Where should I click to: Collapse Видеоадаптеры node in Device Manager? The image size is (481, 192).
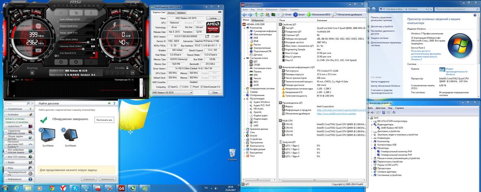click(x=371, y=125)
